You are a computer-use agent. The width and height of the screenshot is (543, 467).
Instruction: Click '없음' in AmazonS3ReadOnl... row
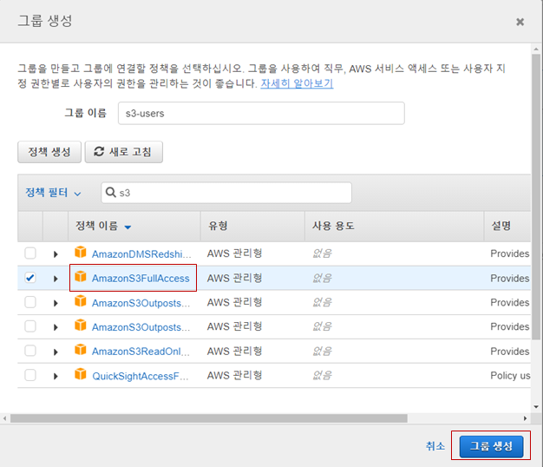[x=322, y=352]
